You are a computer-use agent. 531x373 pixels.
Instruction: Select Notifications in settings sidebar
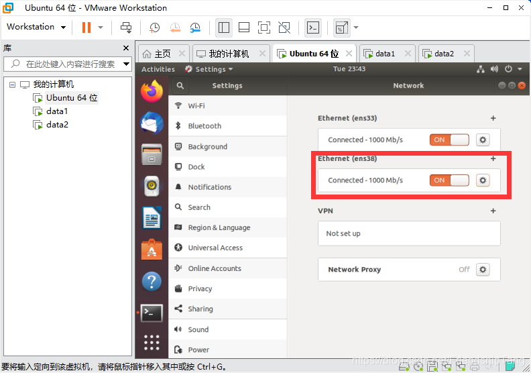[x=227, y=187]
